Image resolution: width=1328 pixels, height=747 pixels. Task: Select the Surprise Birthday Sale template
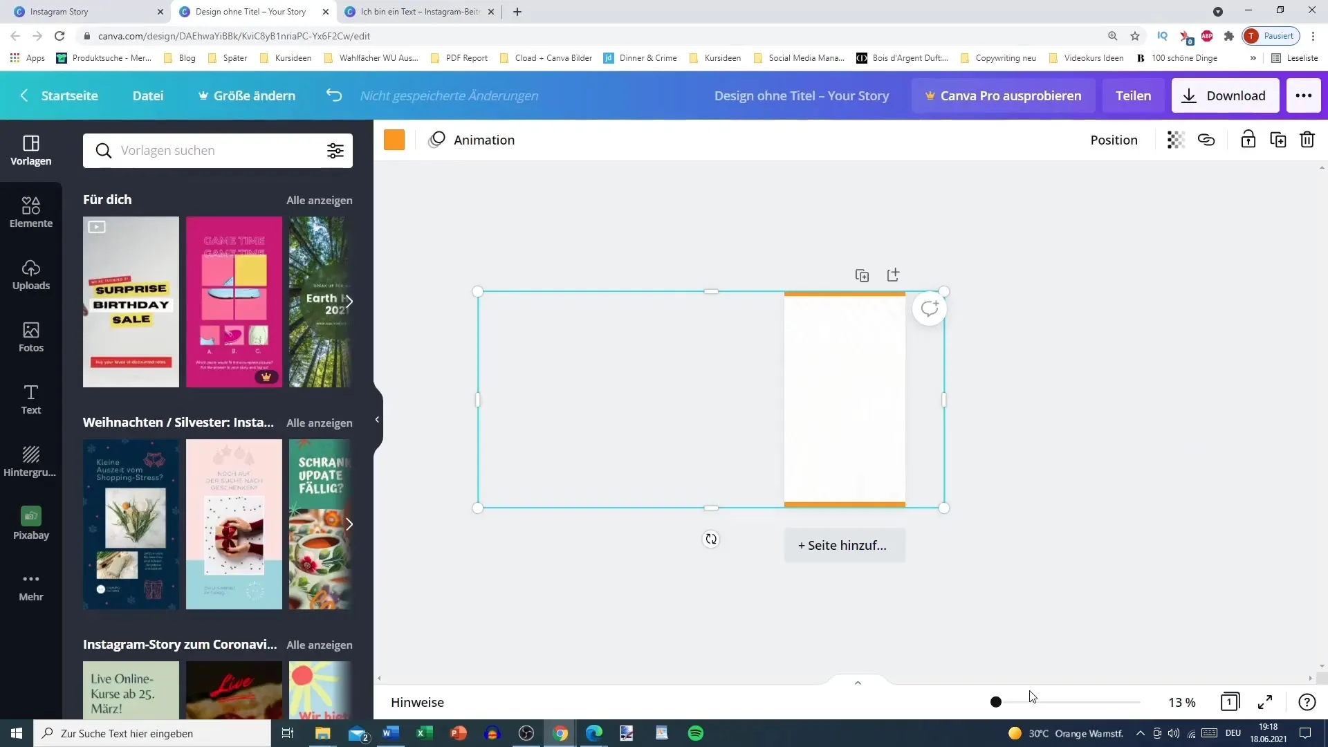(x=131, y=302)
